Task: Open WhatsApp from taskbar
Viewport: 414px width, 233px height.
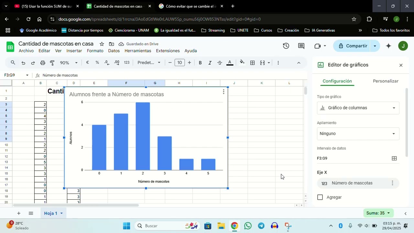Action: pos(248,226)
